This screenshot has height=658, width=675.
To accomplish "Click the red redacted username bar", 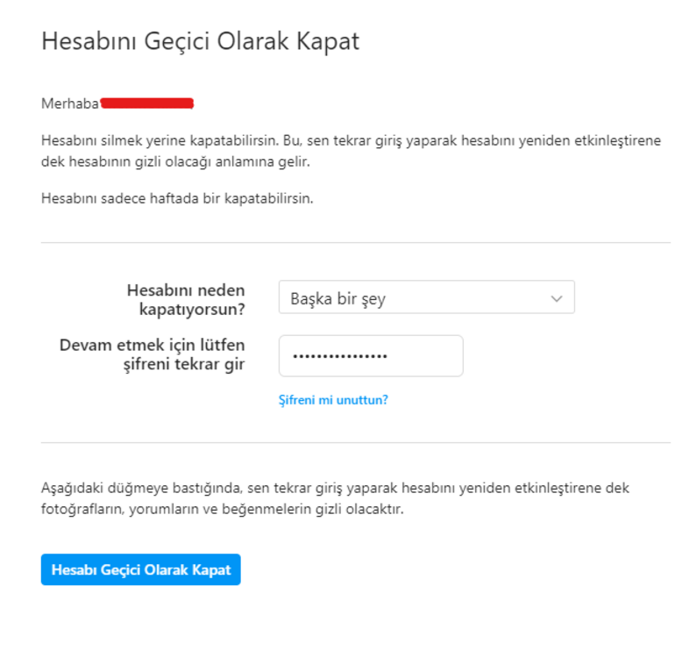I will click(x=147, y=104).
